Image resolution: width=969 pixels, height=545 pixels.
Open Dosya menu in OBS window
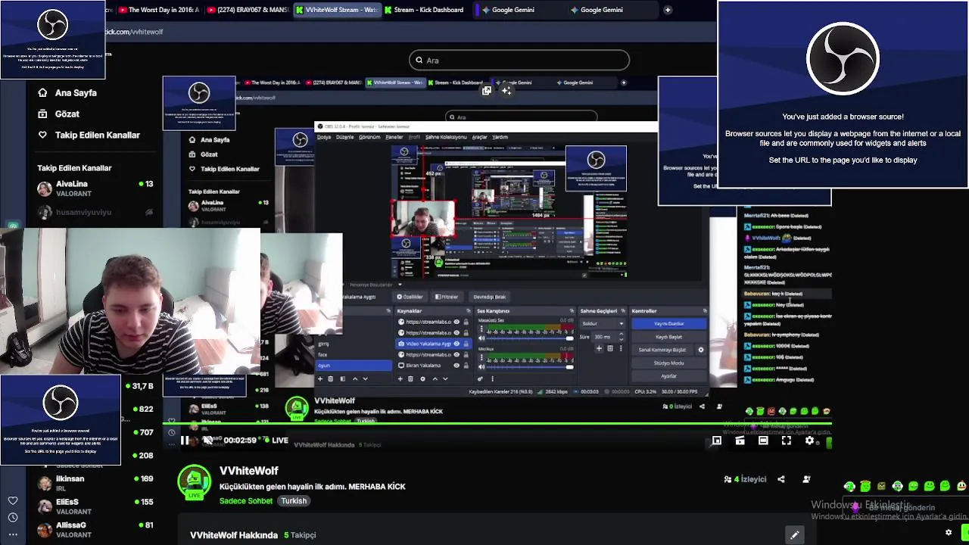pyautogui.click(x=324, y=137)
